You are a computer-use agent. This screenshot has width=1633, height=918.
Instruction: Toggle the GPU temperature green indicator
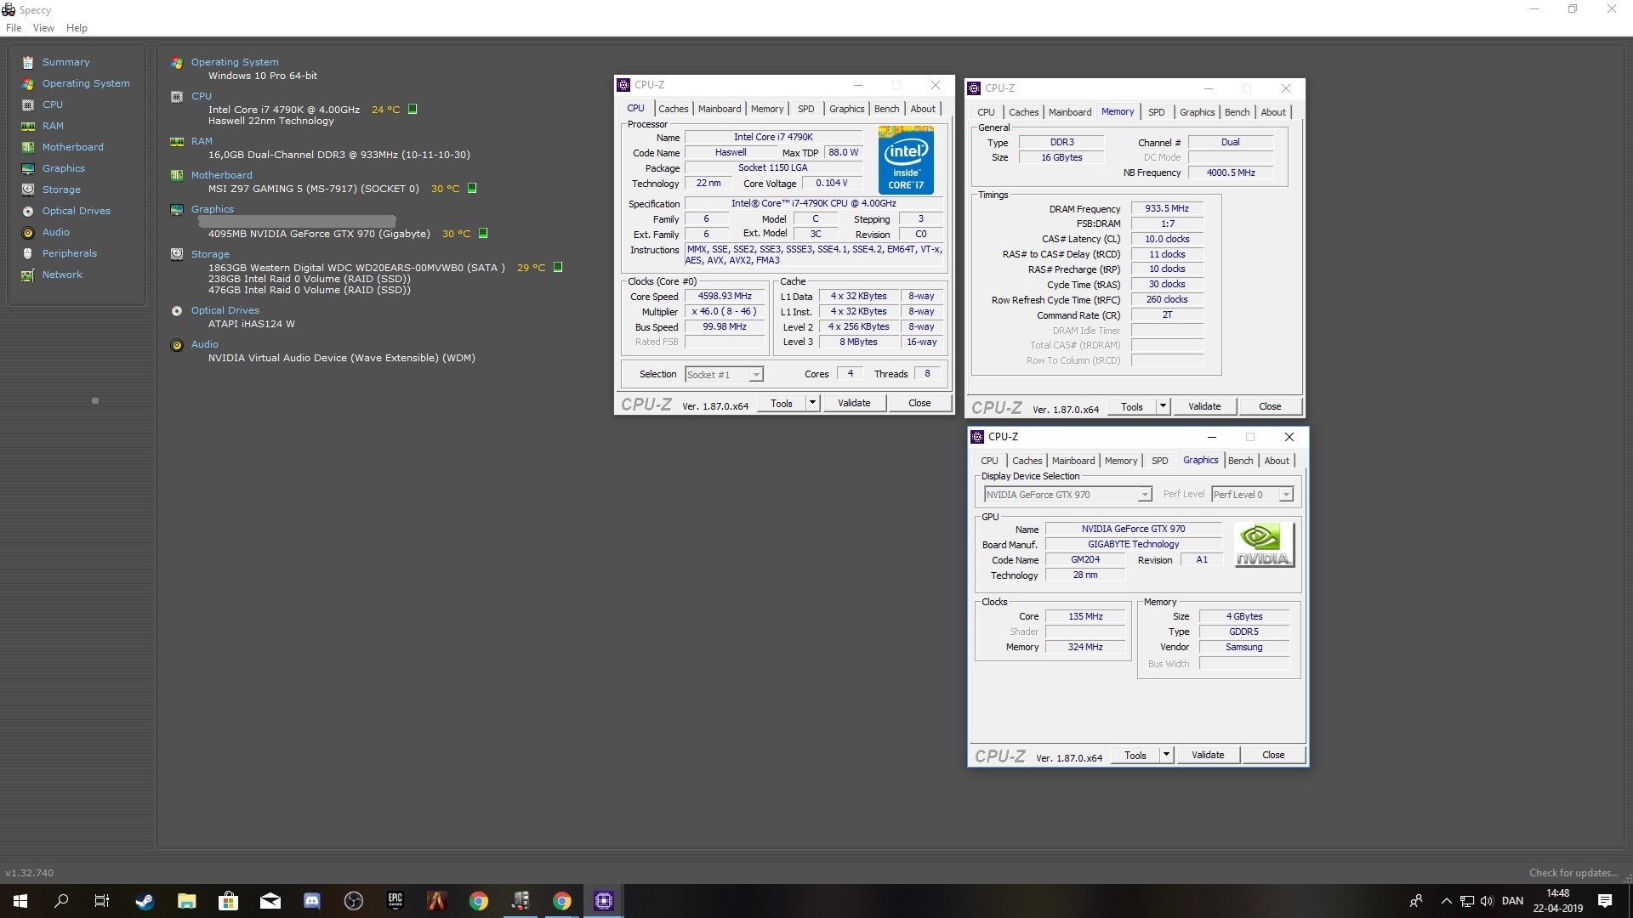[x=483, y=233]
